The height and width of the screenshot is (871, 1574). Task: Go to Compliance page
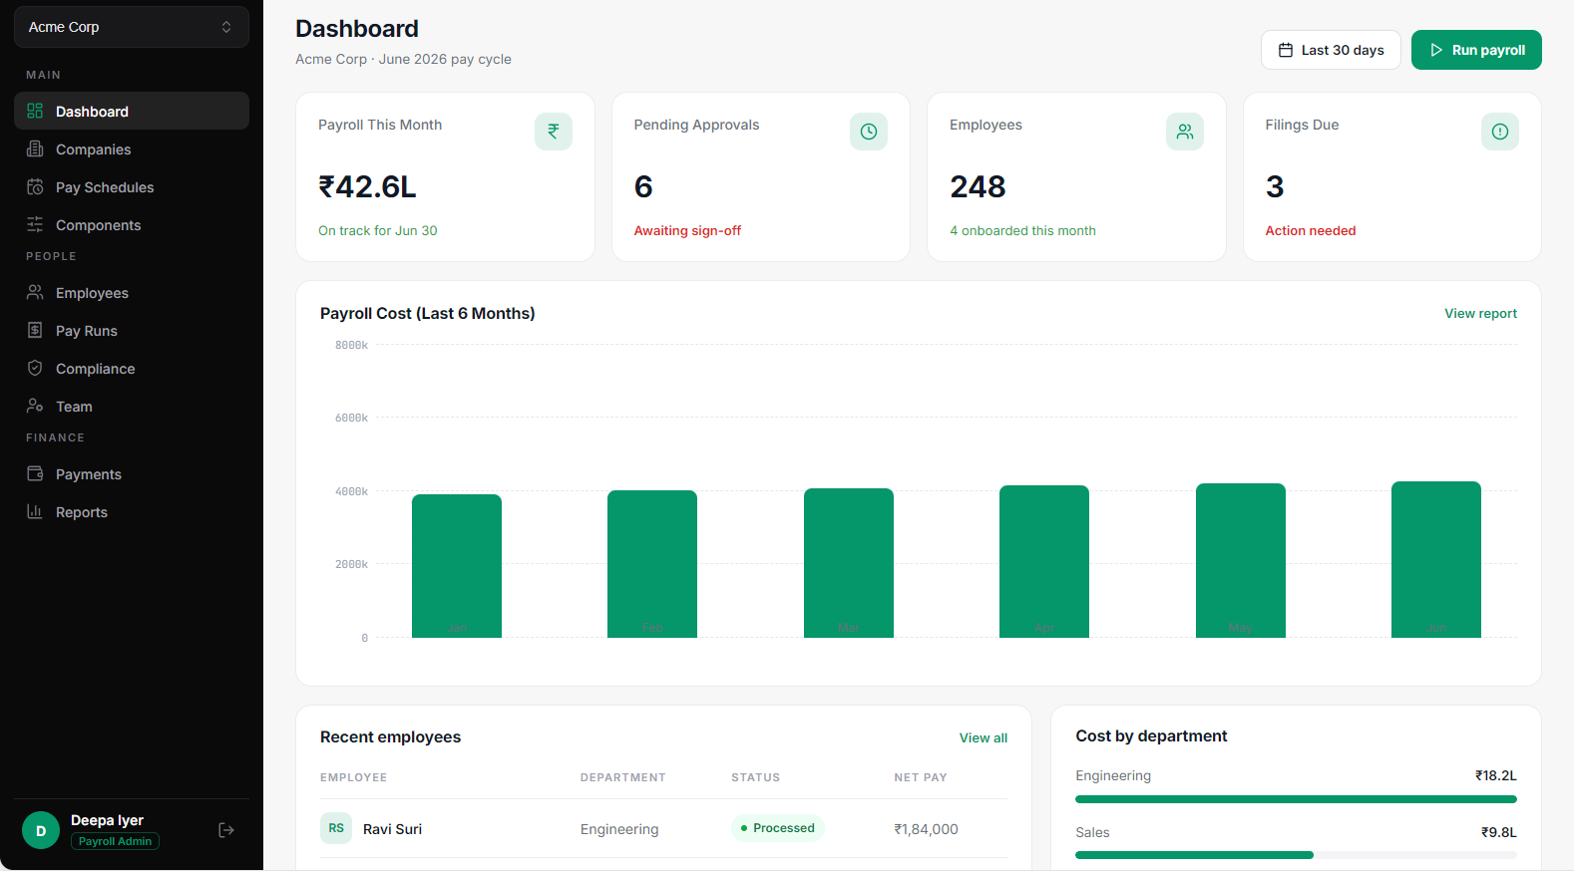[132, 368]
